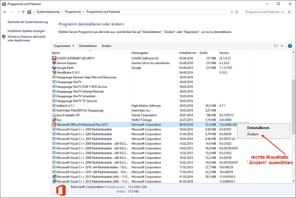Open the view options dropdown arrow
Viewport: 296px width, 198px height.
[x=282, y=46]
